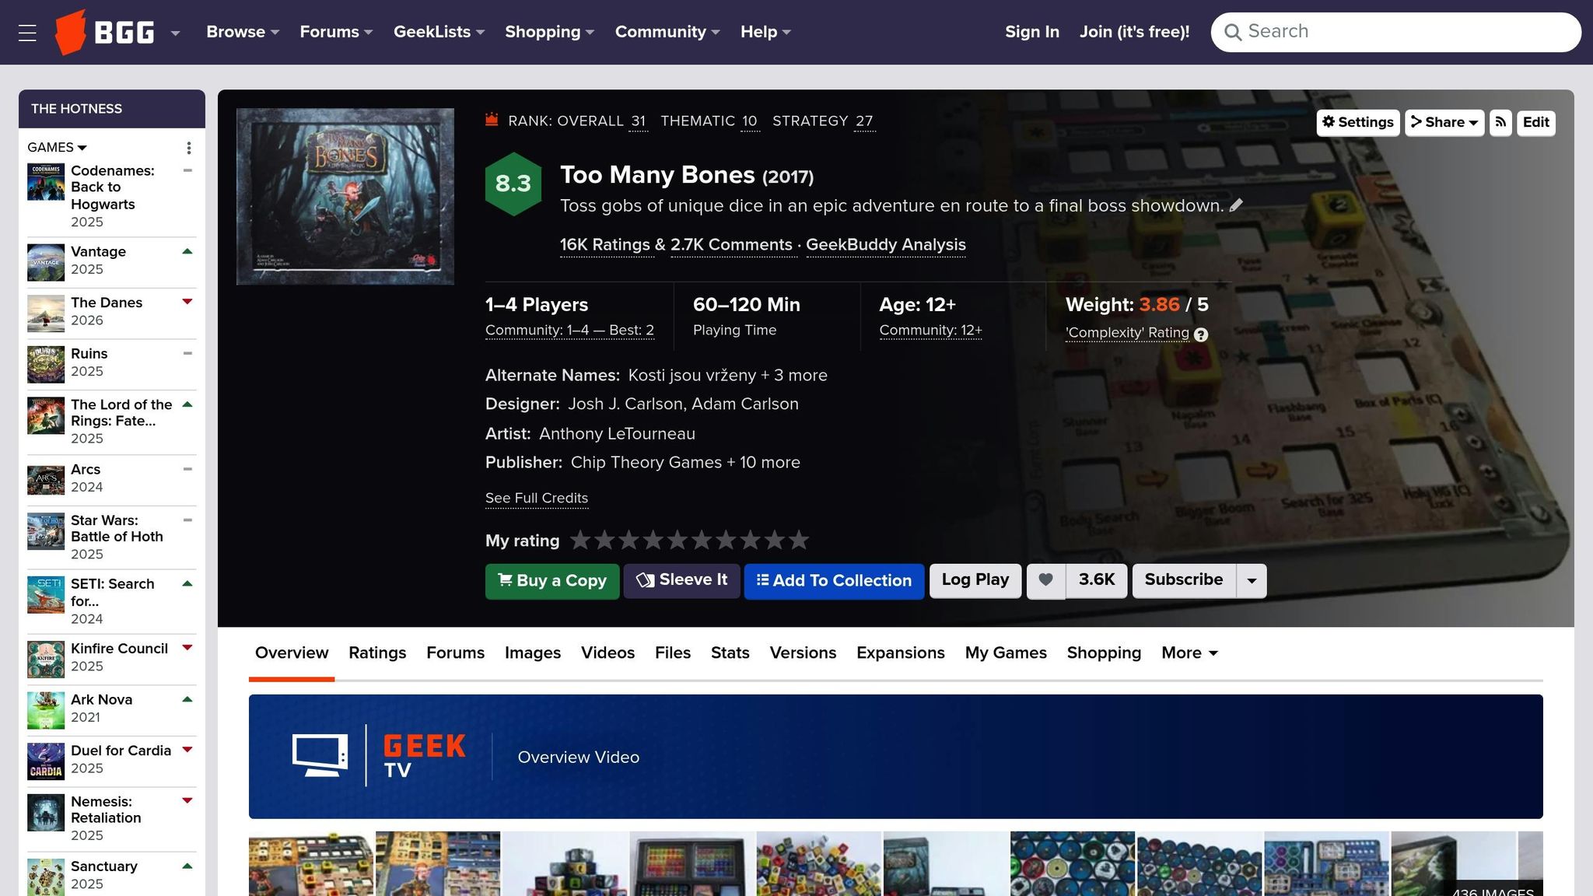Image resolution: width=1593 pixels, height=896 pixels.
Task: Open the overall rank 31 link
Action: tap(638, 121)
